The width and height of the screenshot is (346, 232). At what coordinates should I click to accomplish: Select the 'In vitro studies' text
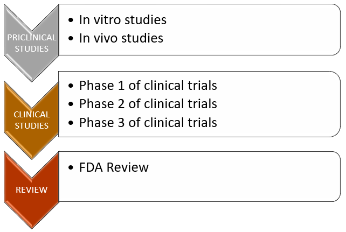[122, 20]
